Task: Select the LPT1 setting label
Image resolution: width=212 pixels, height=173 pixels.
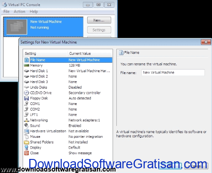Action: 34,115
